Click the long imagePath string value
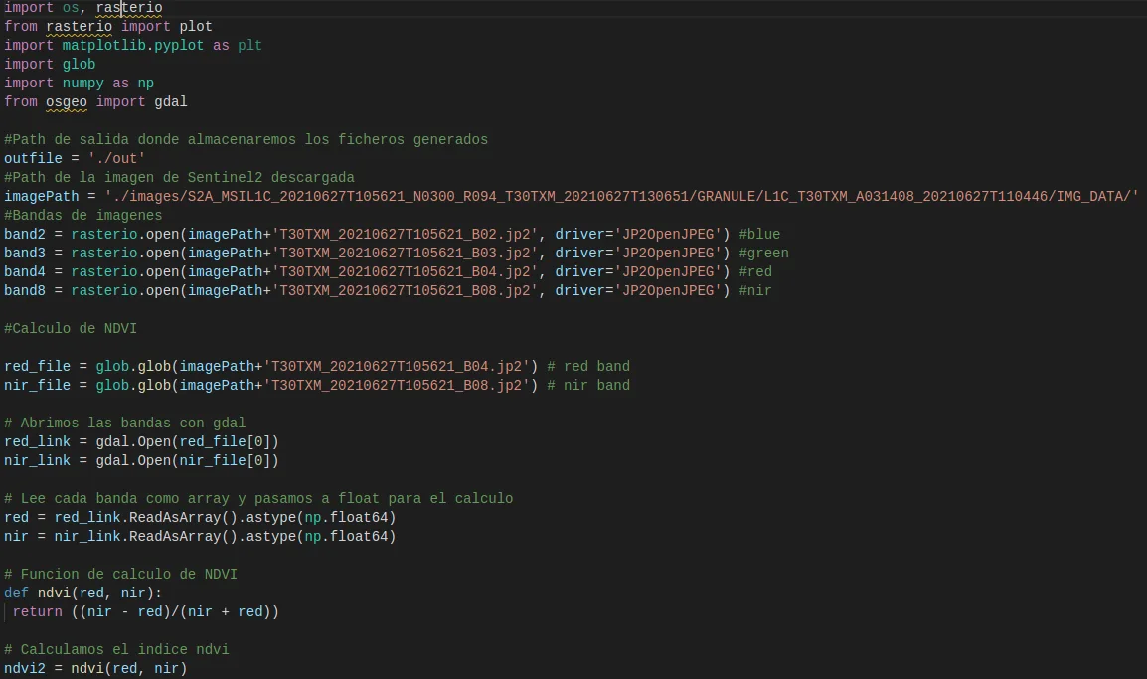Viewport: 1147px width, 679px height. (621, 196)
